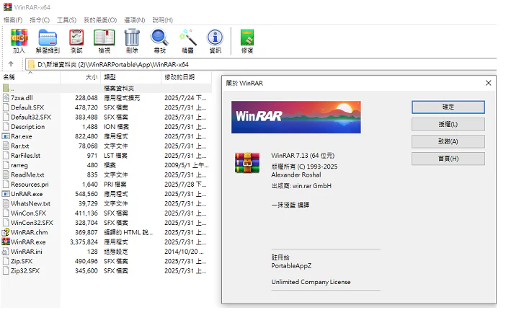
Task: Click the Add (加入) toolbar icon
Action: 19,37
